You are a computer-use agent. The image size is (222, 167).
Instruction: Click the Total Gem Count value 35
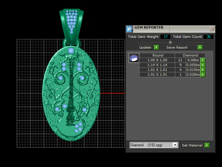209,37
